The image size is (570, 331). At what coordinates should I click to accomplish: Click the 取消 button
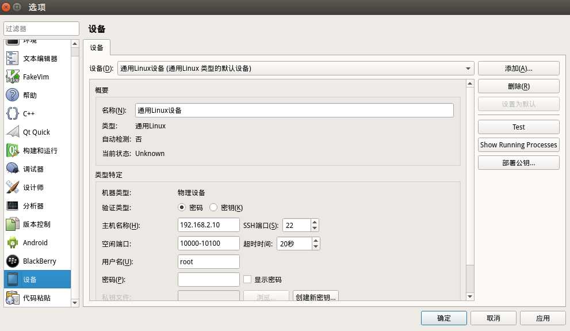494,318
